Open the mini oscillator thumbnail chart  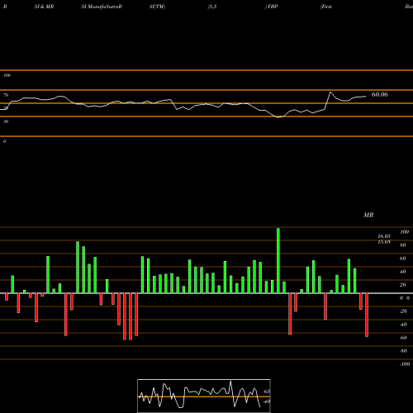pyautogui.click(x=204, y=396)
